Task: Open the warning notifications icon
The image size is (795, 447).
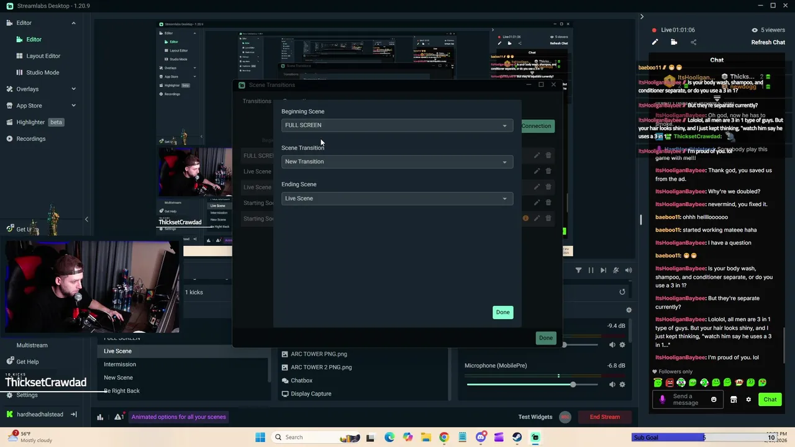Action: [118, 417]
